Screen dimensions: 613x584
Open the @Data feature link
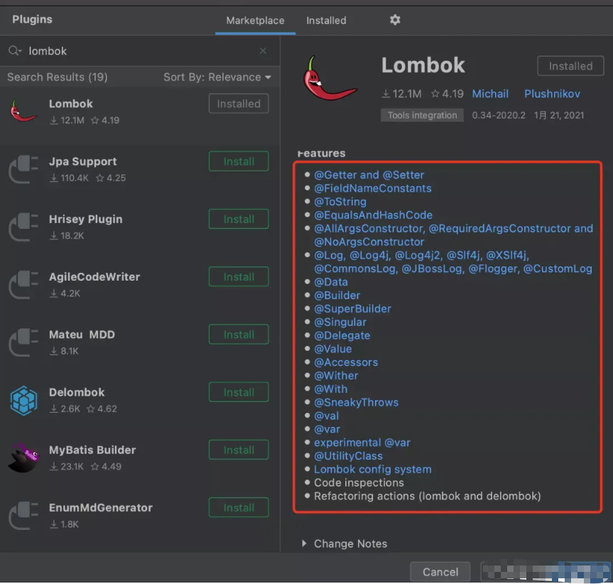(331, 282)
